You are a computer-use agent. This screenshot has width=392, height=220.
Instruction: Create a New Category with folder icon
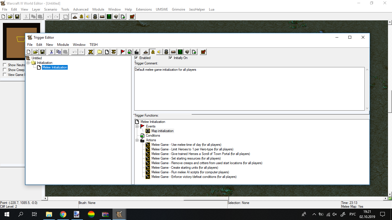click(100, 52)
